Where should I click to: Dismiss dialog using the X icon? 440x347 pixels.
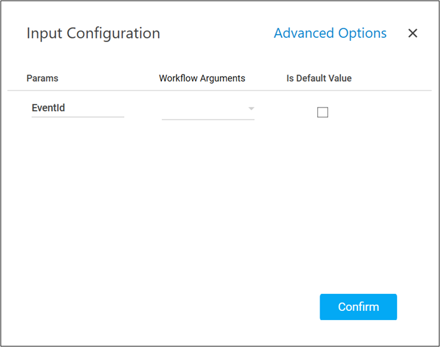413,34
